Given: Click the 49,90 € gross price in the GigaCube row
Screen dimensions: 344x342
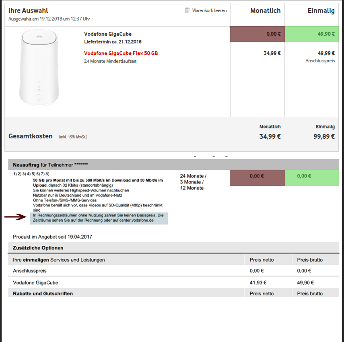Looking at the screenshot, I should point(305,283).
